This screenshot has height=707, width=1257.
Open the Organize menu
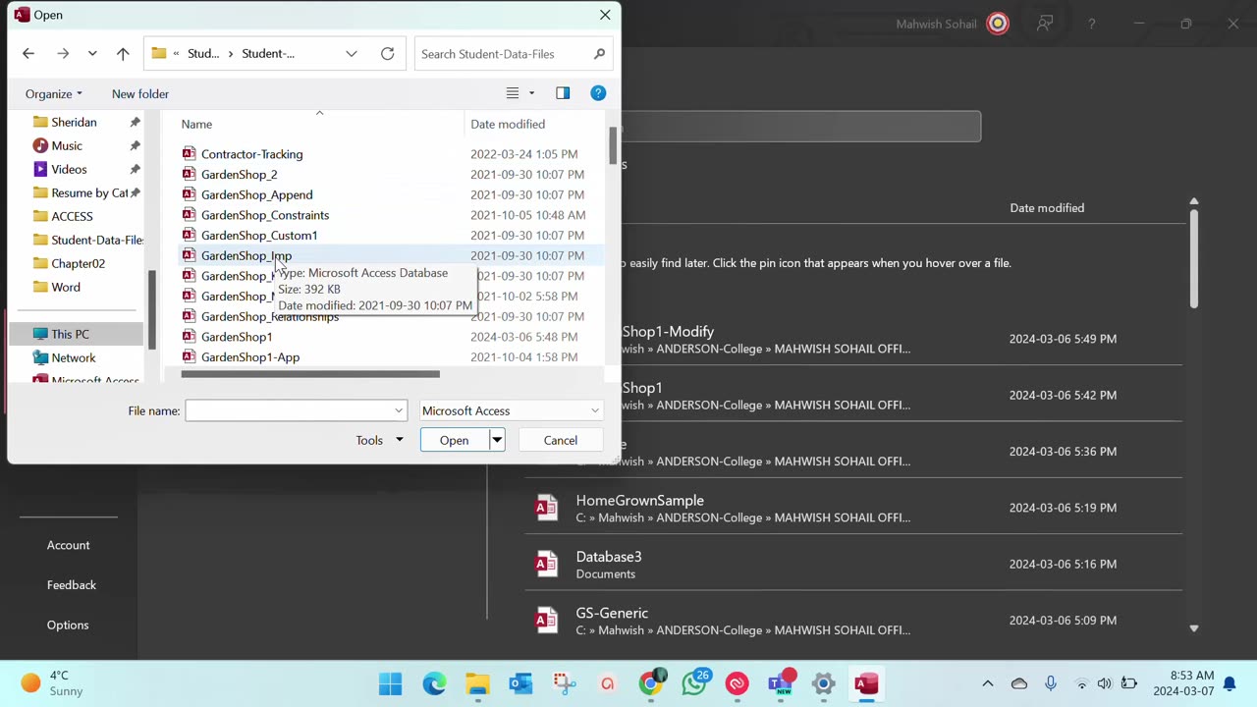pyautogui.click(x=54, y=94)
